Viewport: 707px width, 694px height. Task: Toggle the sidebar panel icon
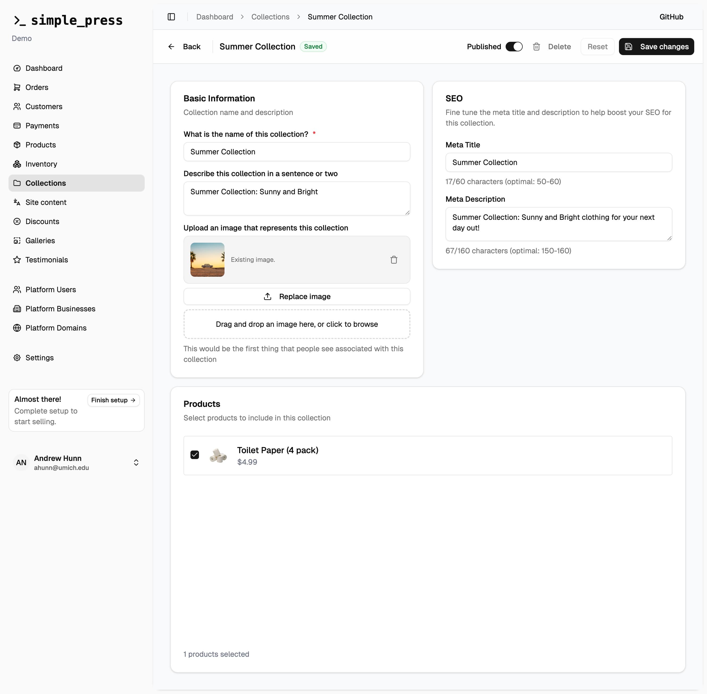click(171, 17)
